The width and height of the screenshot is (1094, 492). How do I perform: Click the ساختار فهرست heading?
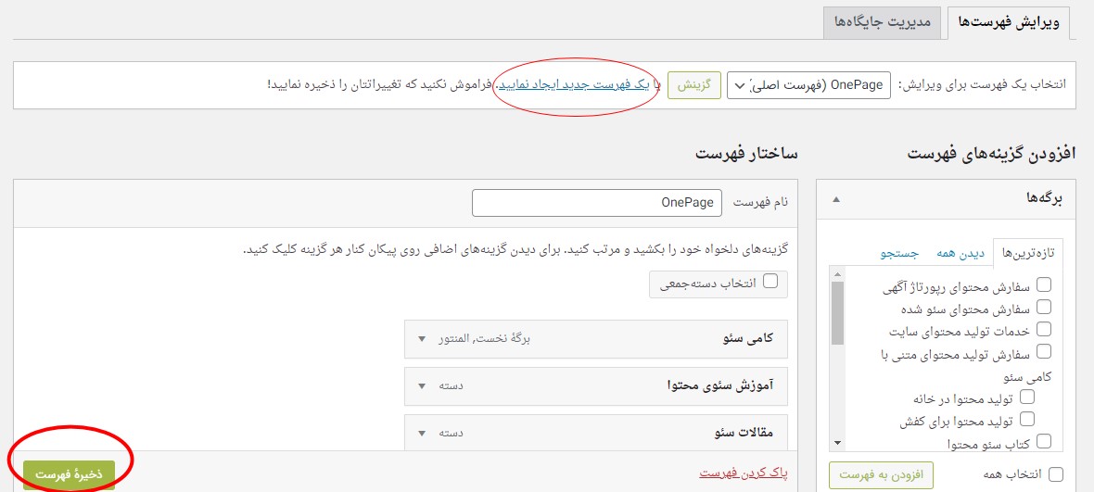(x=745, y=153)
